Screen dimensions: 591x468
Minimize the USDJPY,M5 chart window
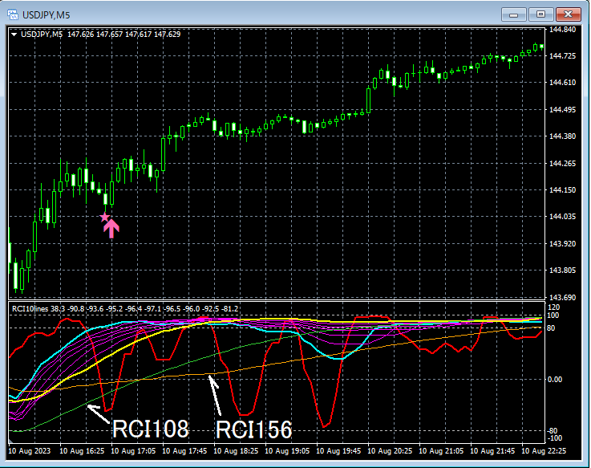[513, 14]
